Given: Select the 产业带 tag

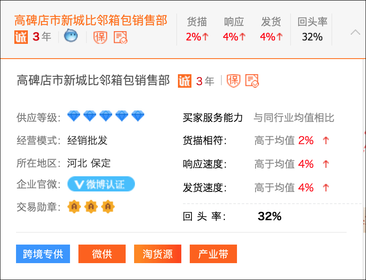Looking at the screenshot, I should (213, 254).
